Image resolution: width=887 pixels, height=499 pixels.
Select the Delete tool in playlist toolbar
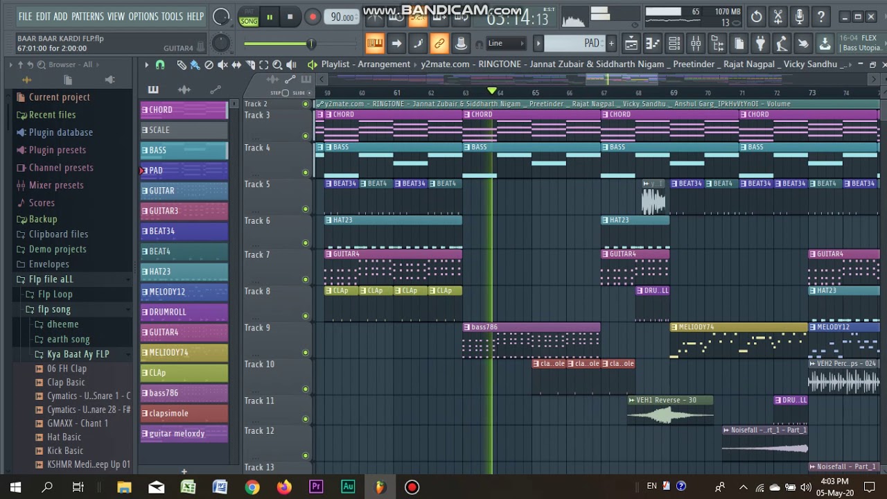tap(209, 64)
